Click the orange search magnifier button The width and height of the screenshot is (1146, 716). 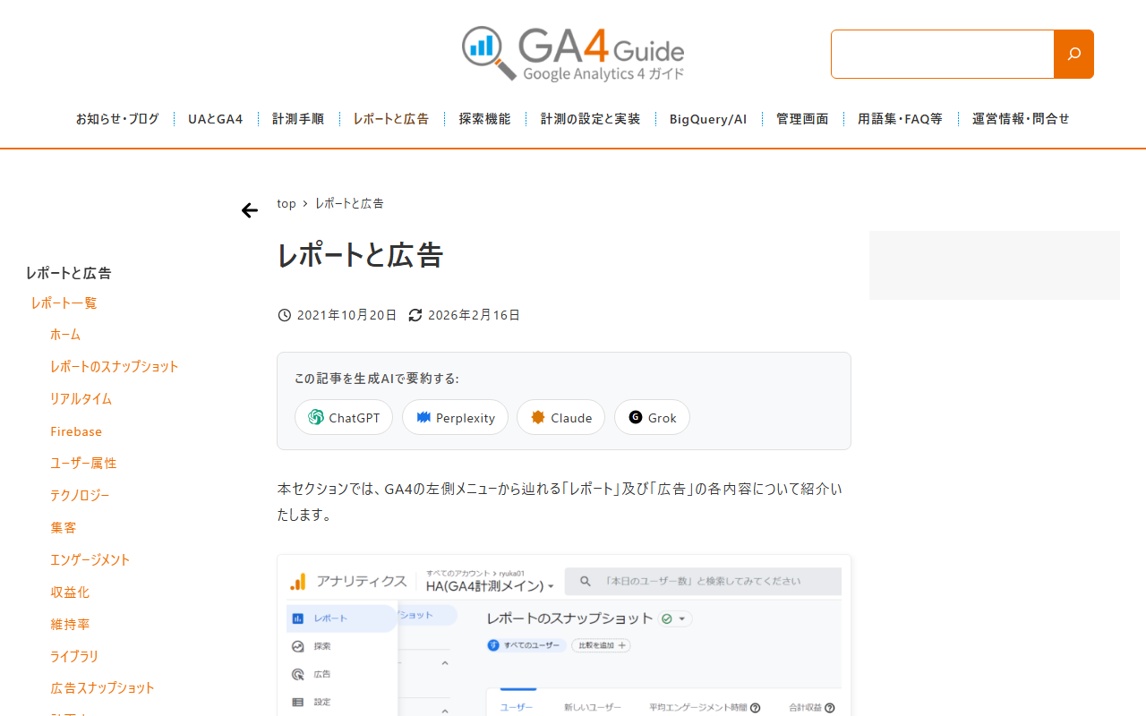pyautogui.click(x=1073, y=54)
